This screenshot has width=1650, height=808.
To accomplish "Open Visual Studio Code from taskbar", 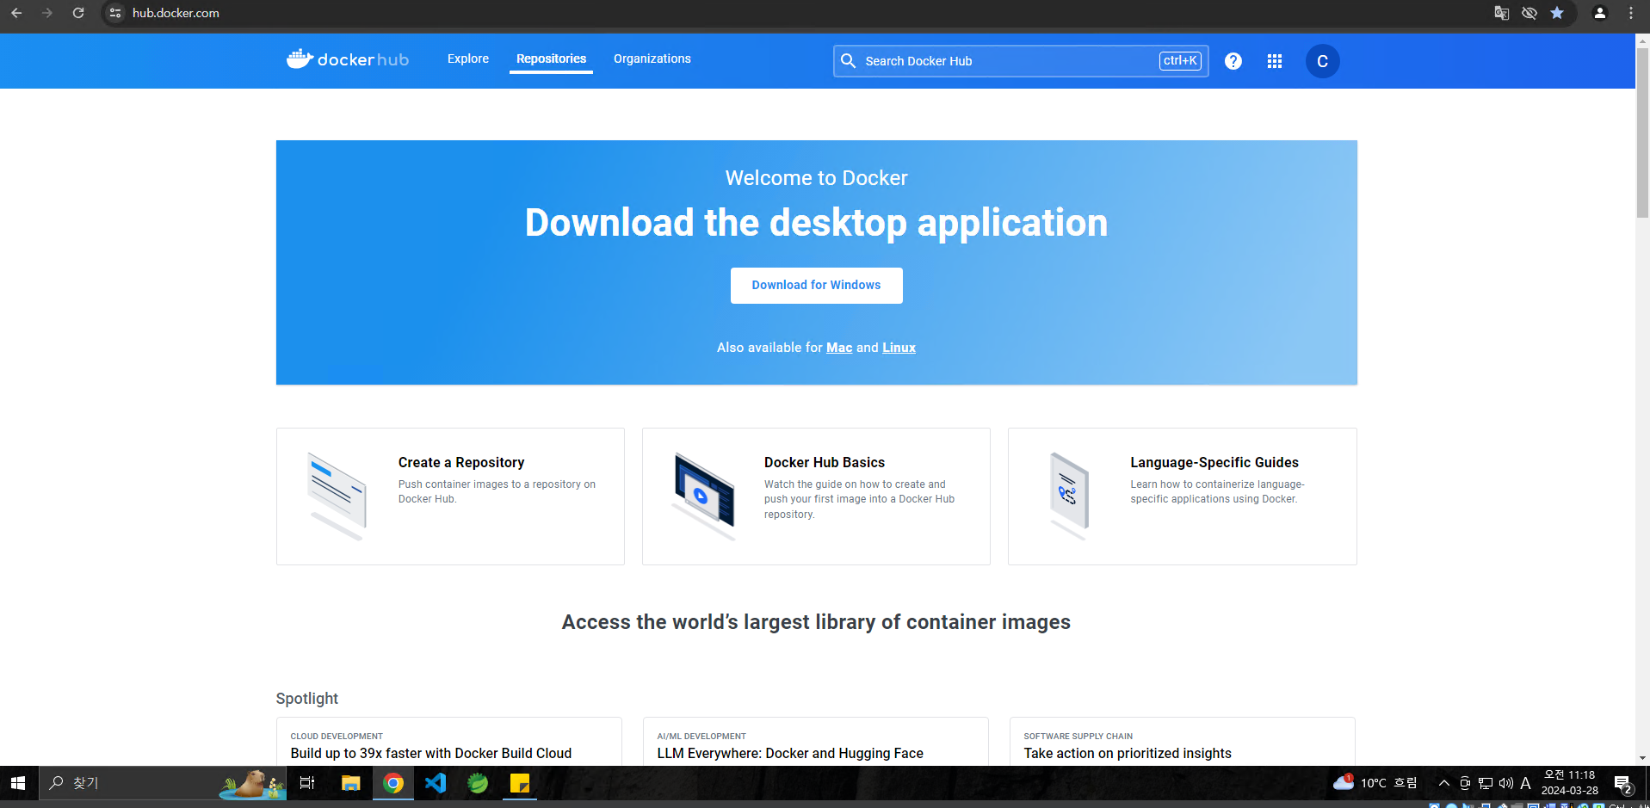I will point(436,783).
